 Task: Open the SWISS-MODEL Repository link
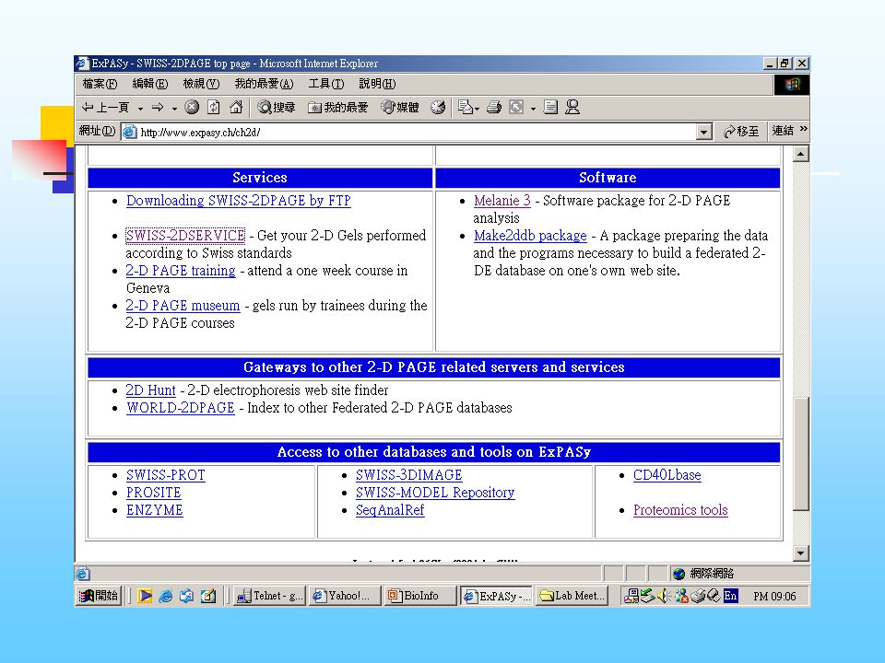click(x=435, y=493)
